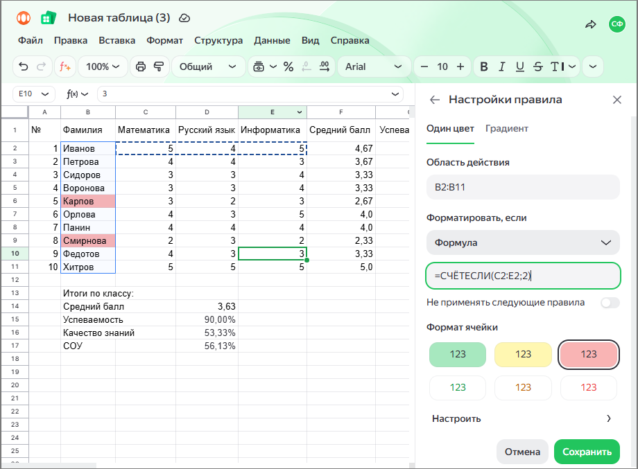
Task: Toggle italic text formatting
Action: coord(501,67)
